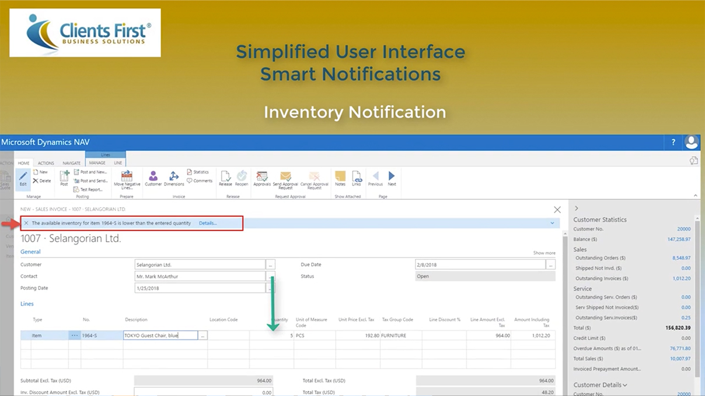Collapse the General section header

point(31,252)
